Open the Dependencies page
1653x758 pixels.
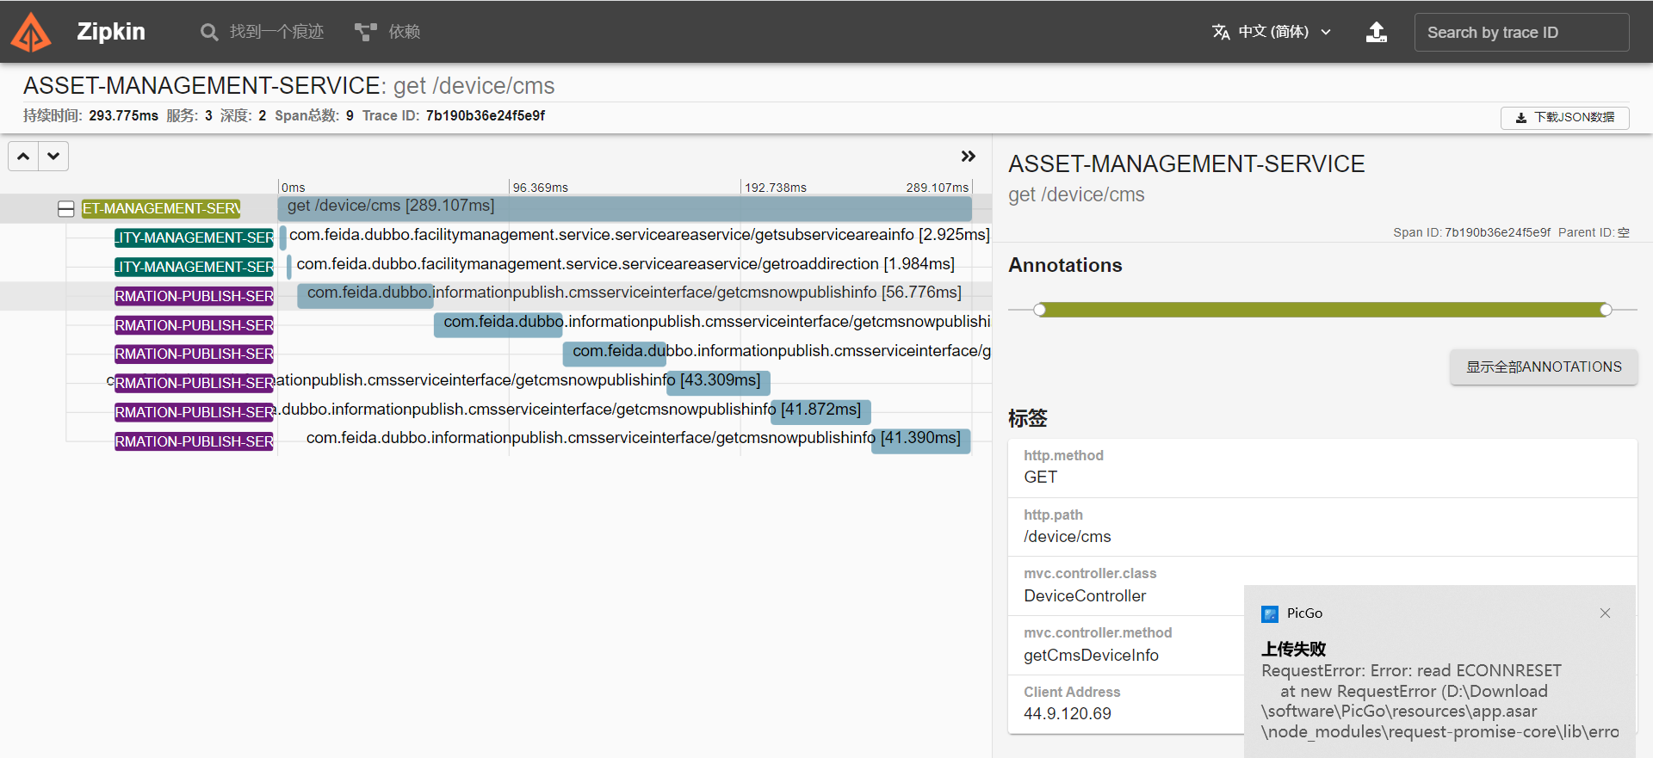point(387,32)
